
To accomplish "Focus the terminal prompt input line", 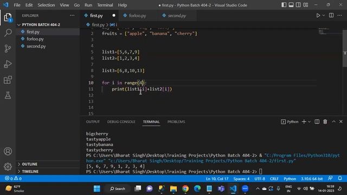I will coord(261,172).
